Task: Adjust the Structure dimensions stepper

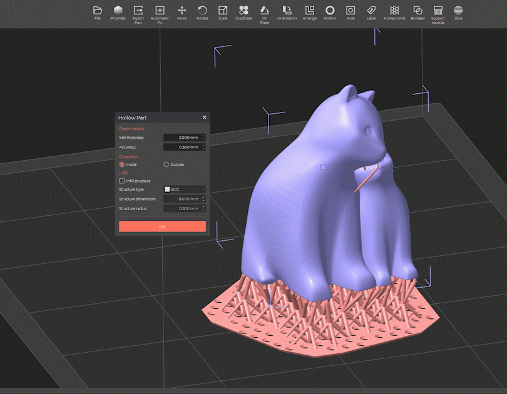Action: coord(203,199)
